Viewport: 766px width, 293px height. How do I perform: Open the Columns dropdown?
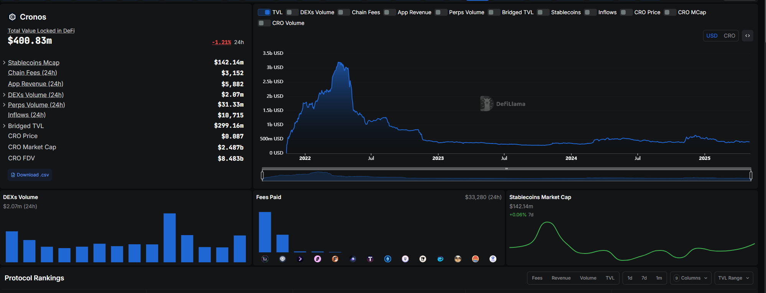click(x=691, y=278)
